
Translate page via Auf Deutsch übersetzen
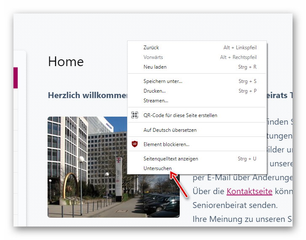pos(170,130)
